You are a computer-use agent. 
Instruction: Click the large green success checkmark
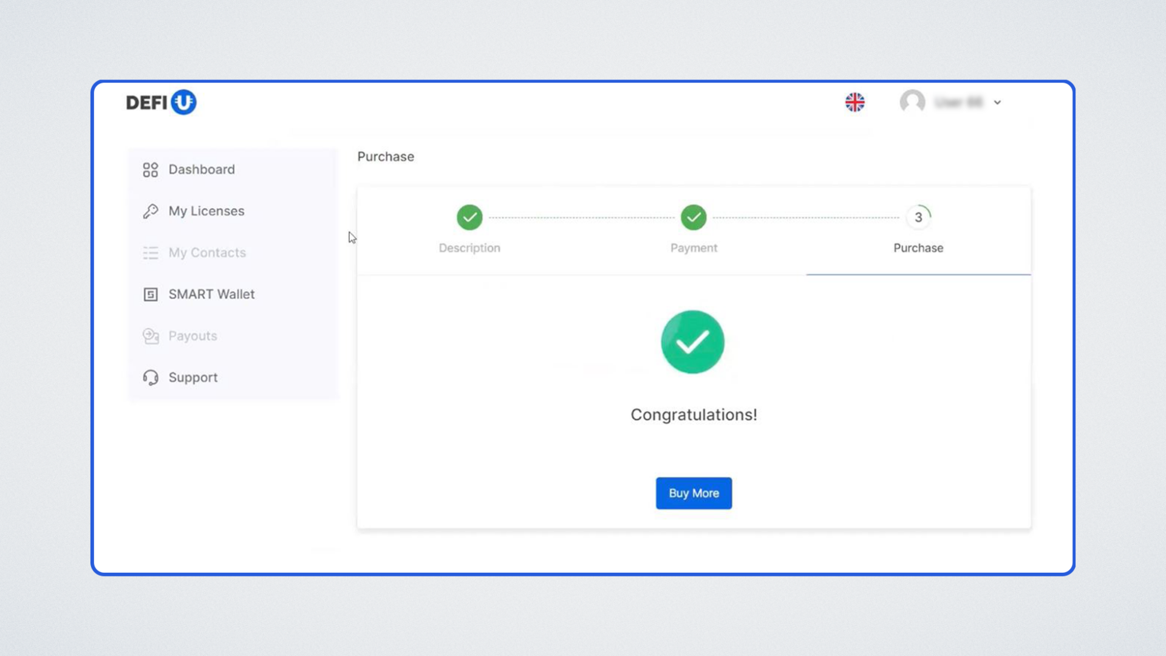click(692, 342)
